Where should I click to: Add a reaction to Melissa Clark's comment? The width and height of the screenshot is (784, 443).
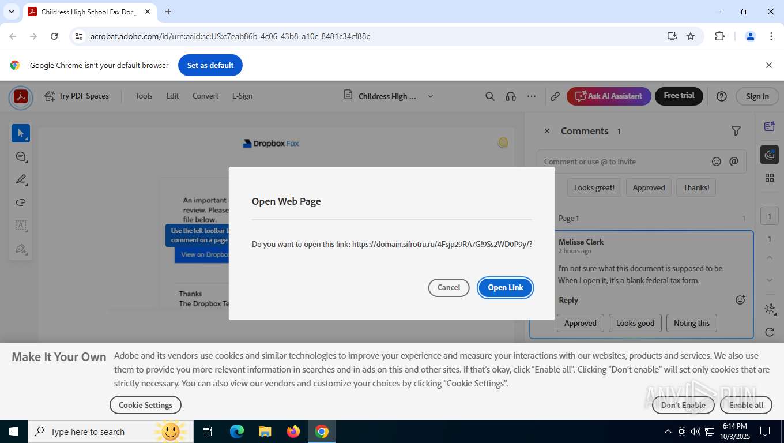[741, 300]
